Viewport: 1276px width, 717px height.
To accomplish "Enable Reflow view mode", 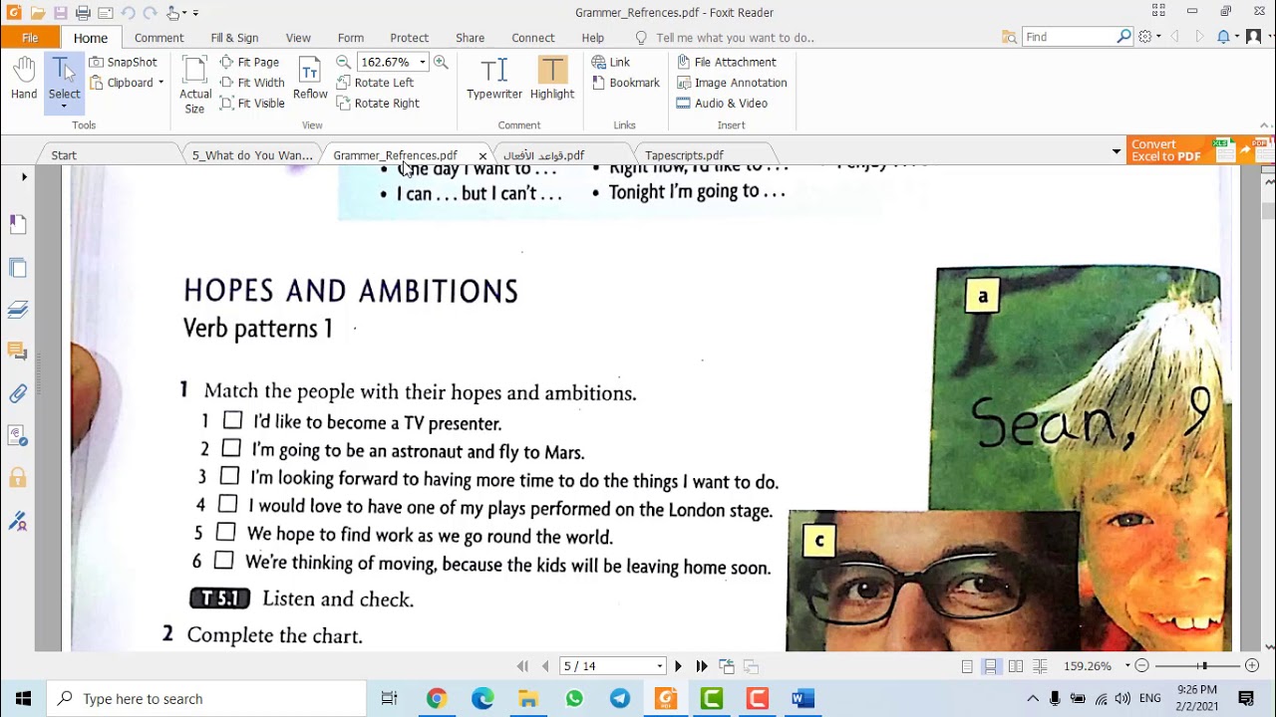I will (310, 79).
